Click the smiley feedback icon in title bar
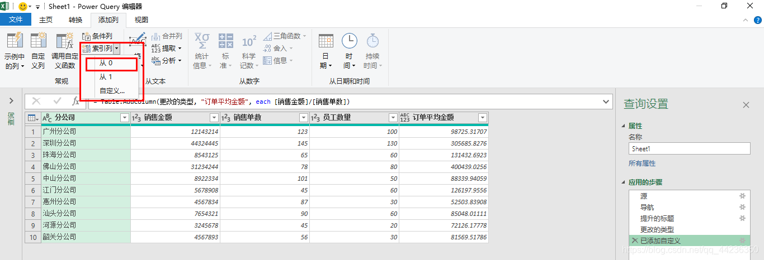Viewport: 764px width, 260px height. point(23,7)
